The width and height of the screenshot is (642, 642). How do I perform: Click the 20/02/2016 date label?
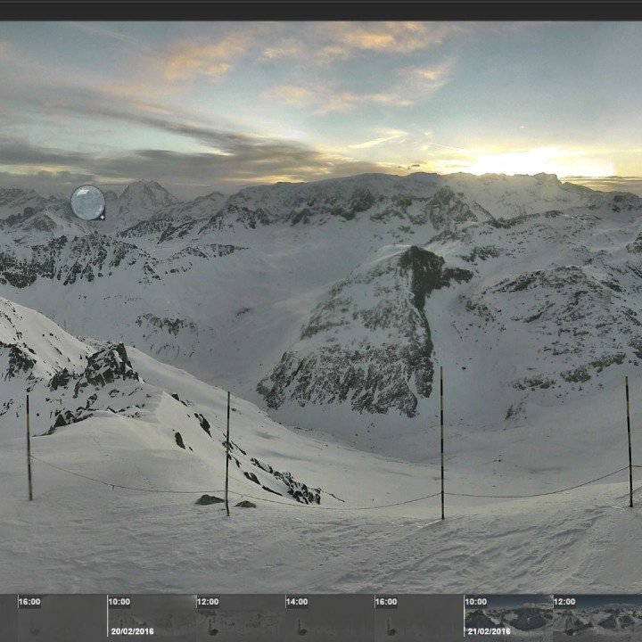132,631
